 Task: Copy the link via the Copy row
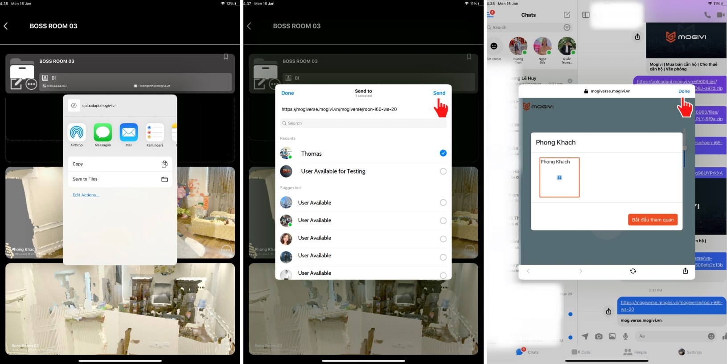pyautogui.click(x=120, y=164)
